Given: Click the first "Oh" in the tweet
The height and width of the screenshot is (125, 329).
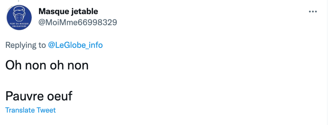Looking at the screenshot, I should [13, 65].
